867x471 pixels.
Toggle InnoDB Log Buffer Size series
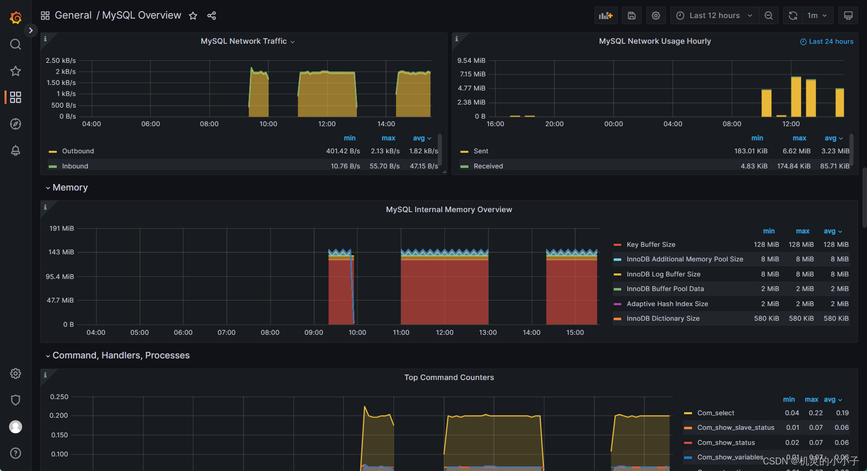(663, 274)
